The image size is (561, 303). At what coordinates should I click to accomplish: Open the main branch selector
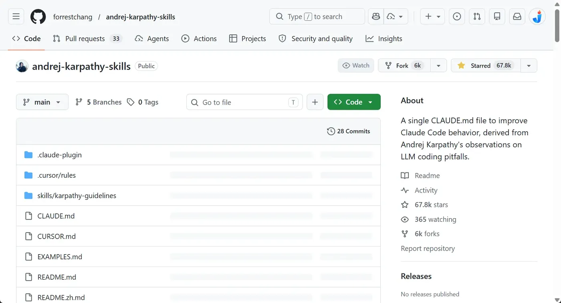42,102
